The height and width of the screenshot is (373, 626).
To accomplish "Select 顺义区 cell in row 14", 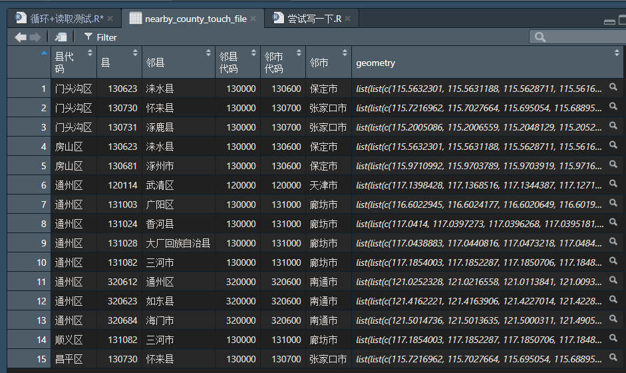I will (x=74, y=340).
